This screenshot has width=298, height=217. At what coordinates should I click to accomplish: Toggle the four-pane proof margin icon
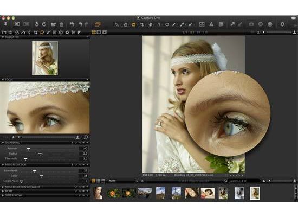tap(202, 24)
